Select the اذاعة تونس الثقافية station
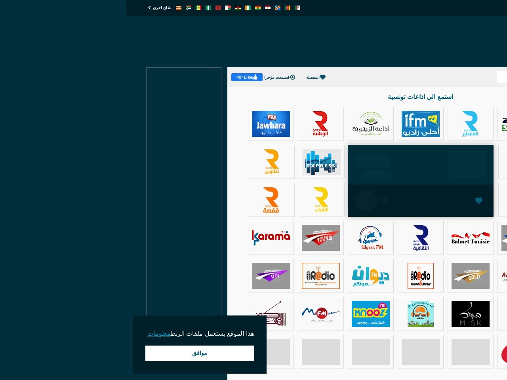Image resolution: width=507 pixels, height=380 pixels. (421, 238)
